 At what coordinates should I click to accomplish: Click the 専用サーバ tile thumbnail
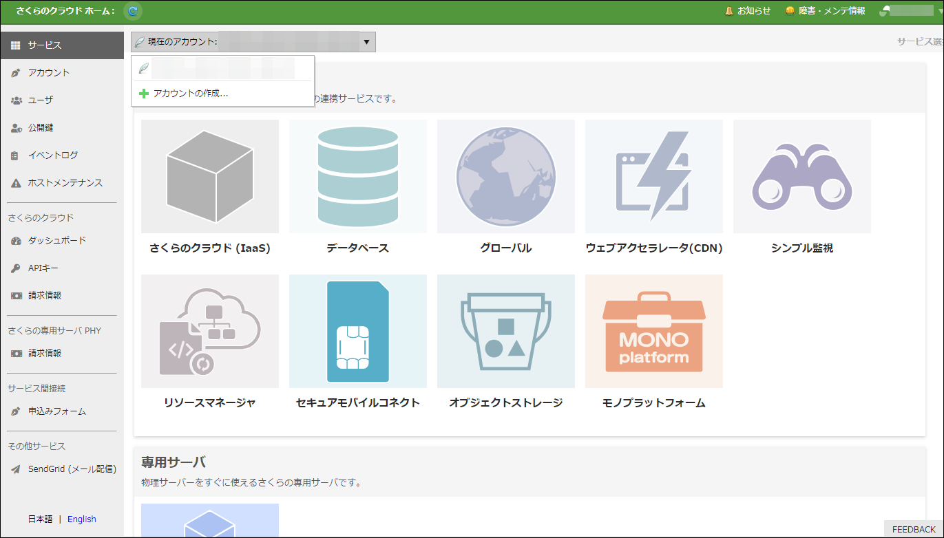click(x=210, y=521)
